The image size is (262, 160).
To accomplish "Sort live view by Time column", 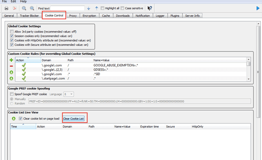I will point(23,127).
